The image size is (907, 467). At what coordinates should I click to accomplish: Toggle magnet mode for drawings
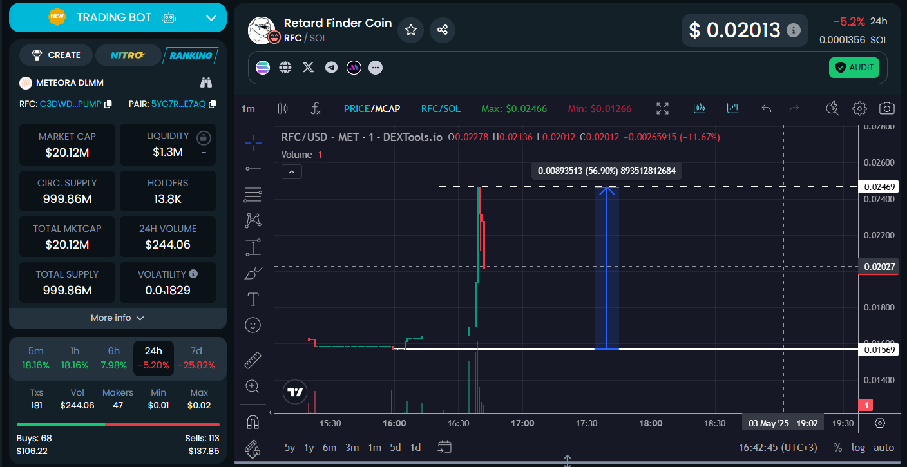pos(253,423)
